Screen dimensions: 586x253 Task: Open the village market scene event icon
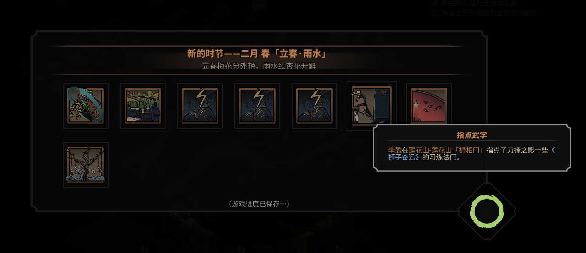(x=143, y=106)
